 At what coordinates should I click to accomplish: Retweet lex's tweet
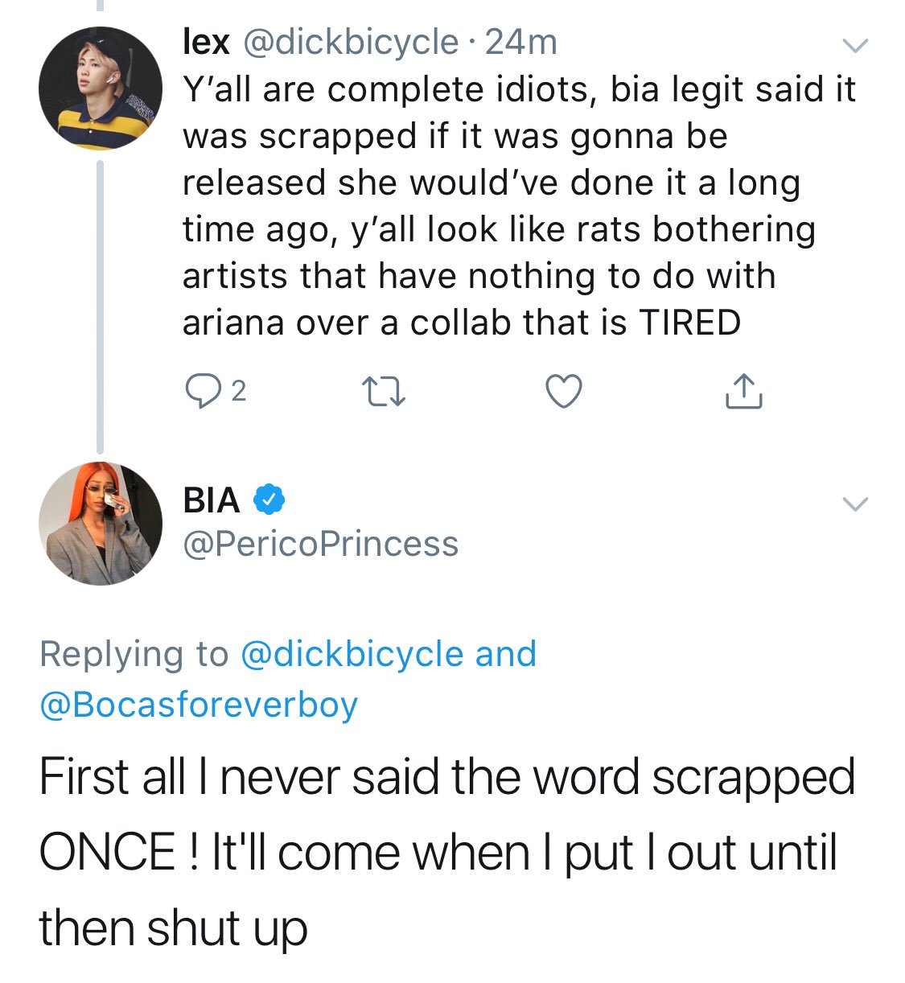(x=384, y=392)
